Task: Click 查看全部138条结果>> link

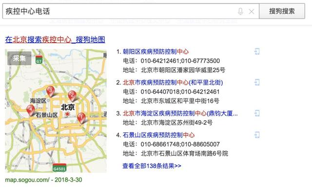Action: [152, 166]
